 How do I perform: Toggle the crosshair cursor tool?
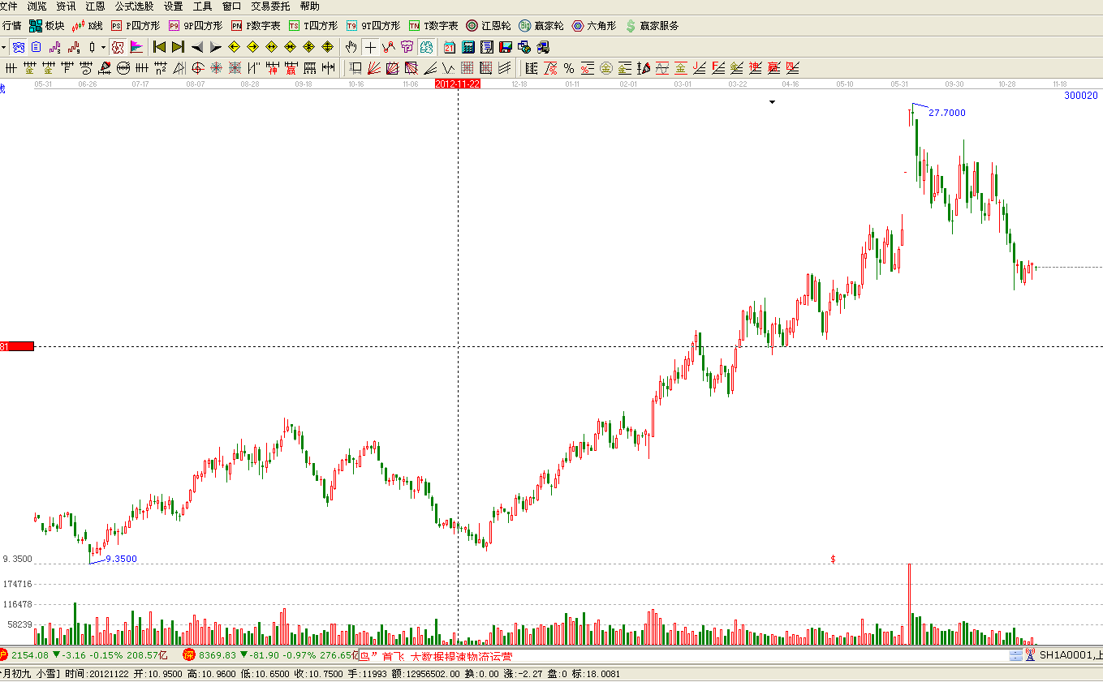pos(370,47)
